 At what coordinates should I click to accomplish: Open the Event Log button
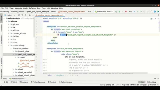[x=151, y=82]
